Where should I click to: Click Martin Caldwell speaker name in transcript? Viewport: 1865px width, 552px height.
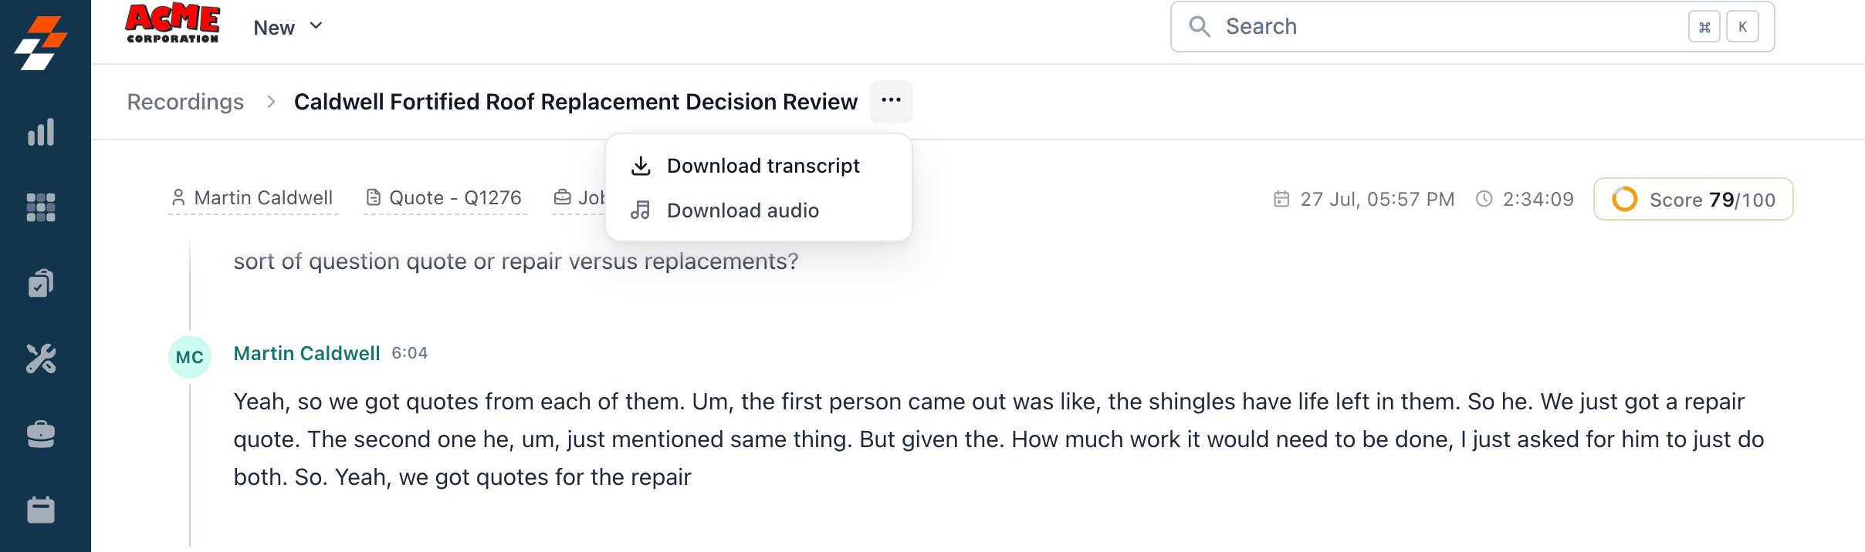(306, 353)
